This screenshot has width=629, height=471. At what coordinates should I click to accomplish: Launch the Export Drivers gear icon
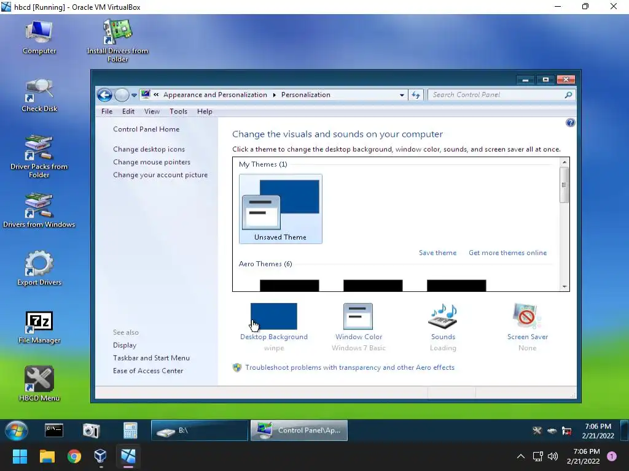(39, 269)
